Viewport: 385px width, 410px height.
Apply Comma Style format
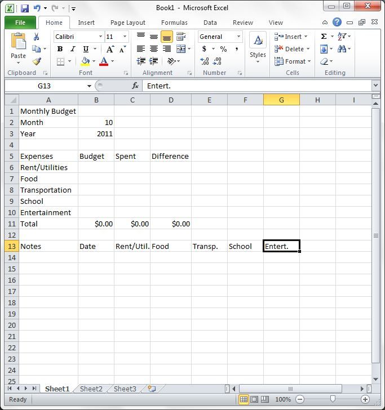coord(236,49)
